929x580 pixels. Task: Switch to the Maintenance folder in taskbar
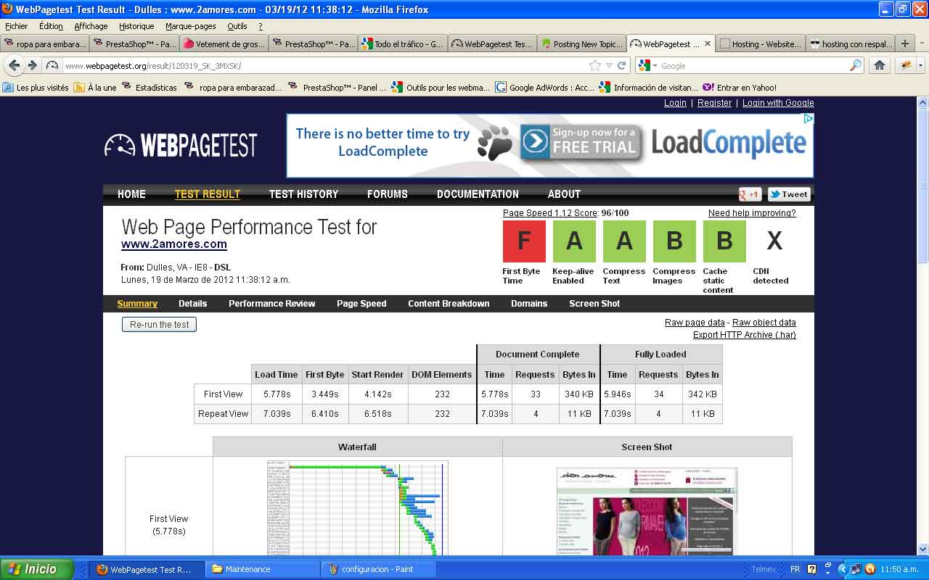tap(263, 569)
